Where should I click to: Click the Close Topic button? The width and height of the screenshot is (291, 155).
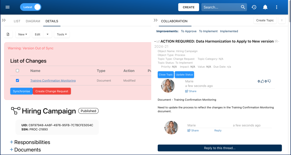[166, 75]
